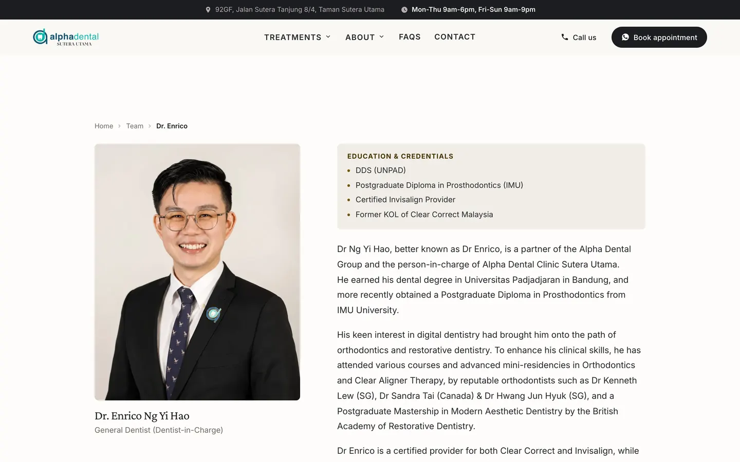740x462 pixels.
Task: Click the Dr. Enrico breadcrumb item
Action: 172,126
